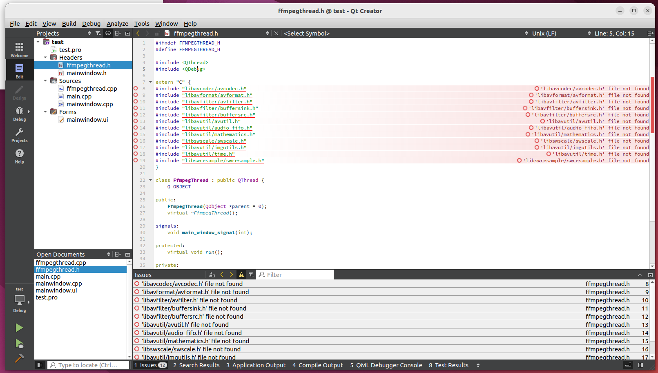Collapse the Headers folder
Screen dimensions: 658x373
pyautogui.click(x=45, y=57)
